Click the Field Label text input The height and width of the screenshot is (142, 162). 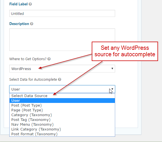62,13
